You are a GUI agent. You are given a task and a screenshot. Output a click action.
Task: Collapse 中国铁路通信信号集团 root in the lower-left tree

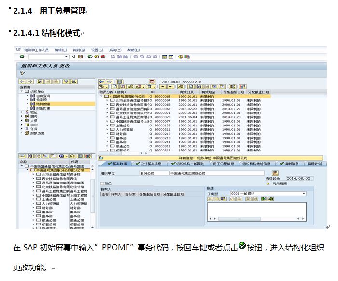22,166
